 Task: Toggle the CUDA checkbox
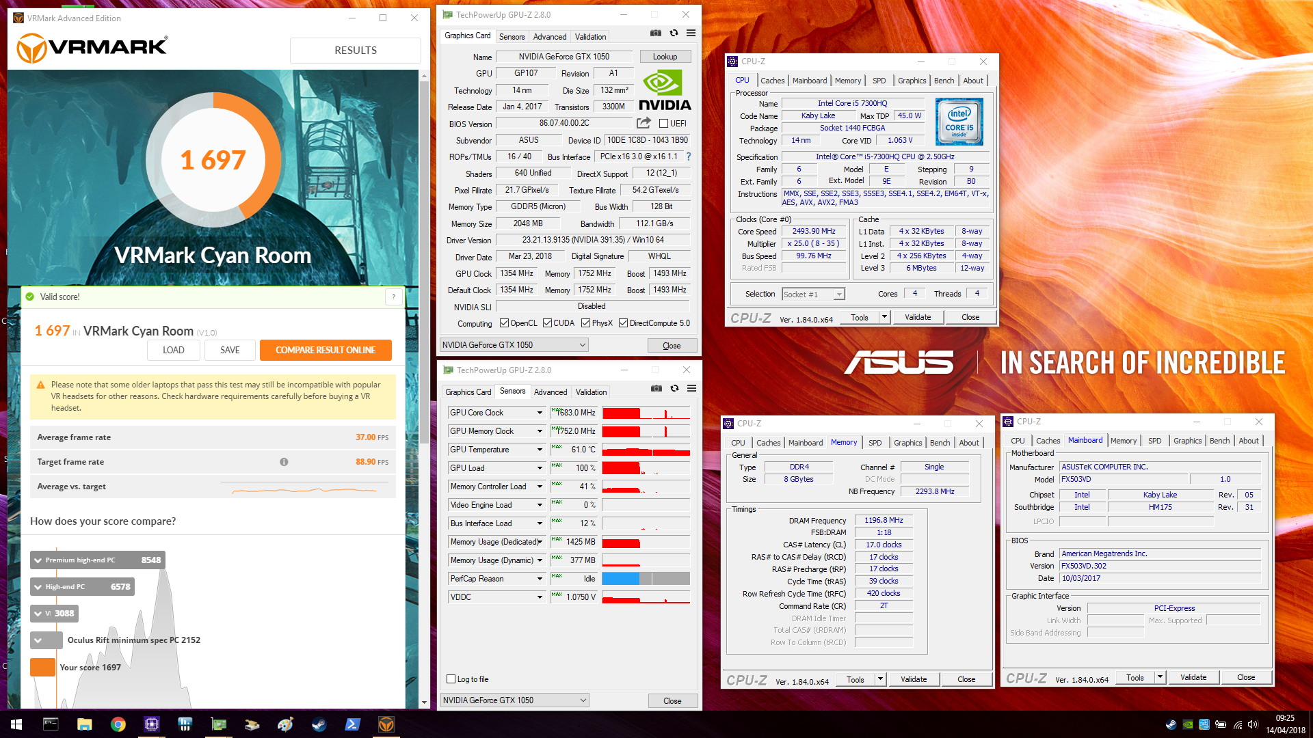pyautogui.click(x=547, y=323)
